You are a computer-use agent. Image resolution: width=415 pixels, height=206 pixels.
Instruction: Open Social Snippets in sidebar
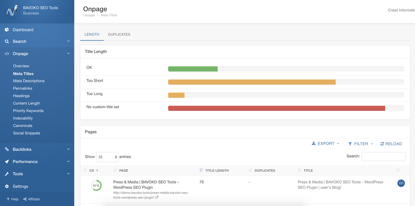[x=27, y=133]
